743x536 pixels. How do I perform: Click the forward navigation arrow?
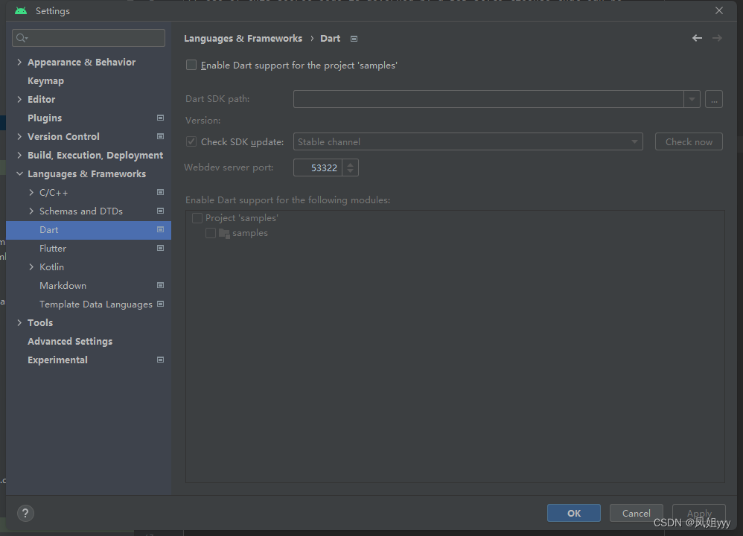click(716, 37)
